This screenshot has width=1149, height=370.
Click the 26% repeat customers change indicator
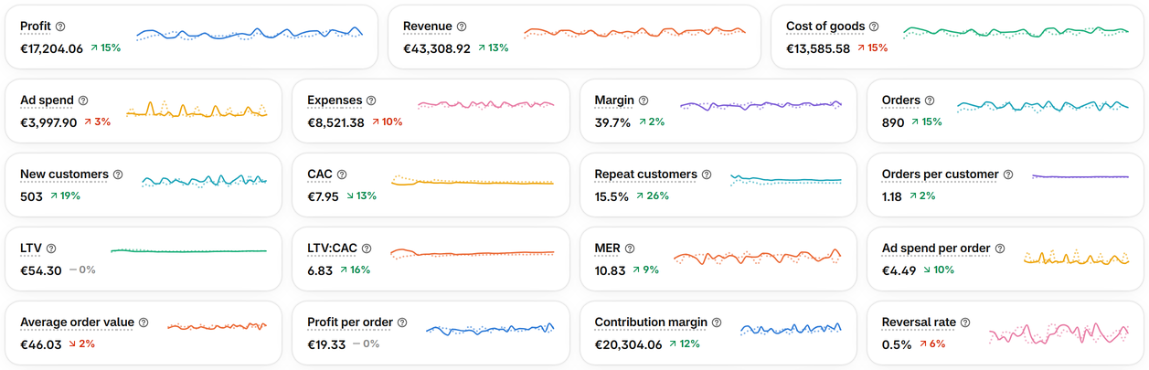[652, 196]
